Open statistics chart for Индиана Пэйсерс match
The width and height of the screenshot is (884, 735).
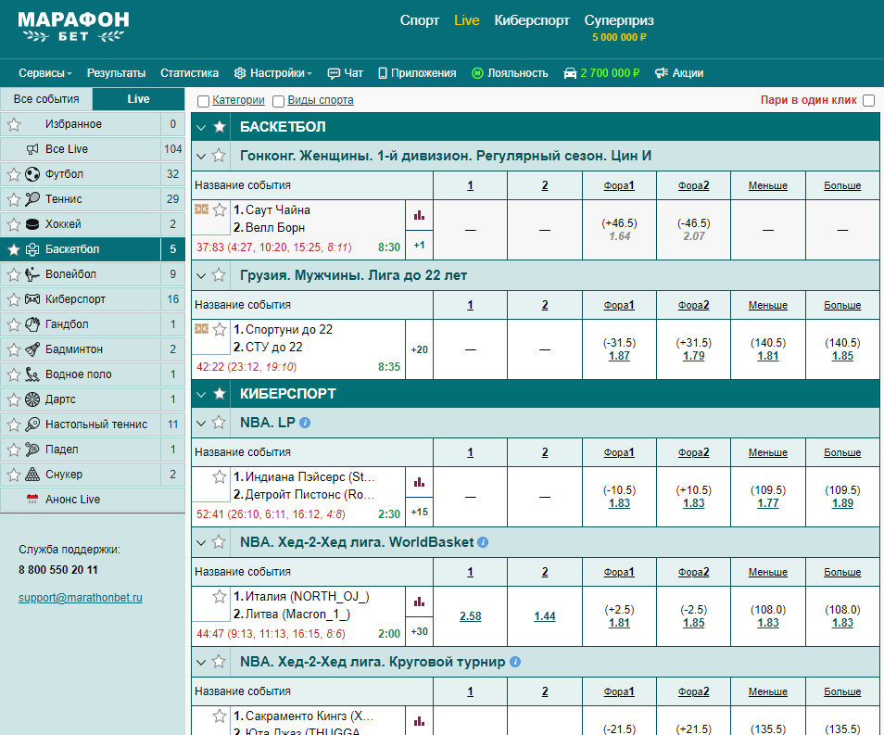pos(419,482)
